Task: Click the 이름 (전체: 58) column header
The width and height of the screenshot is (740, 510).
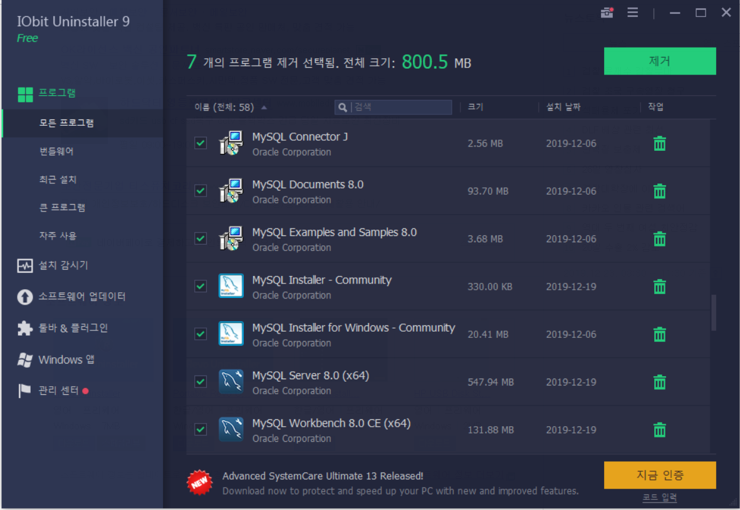Action: tap(224, 108)
